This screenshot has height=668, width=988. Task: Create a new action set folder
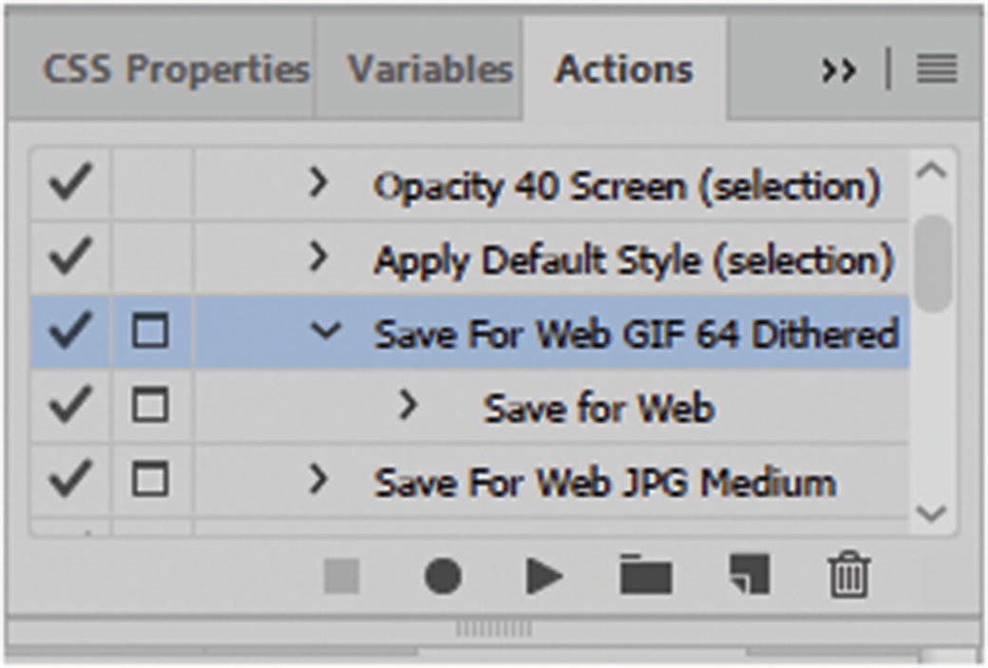(646, 576)
